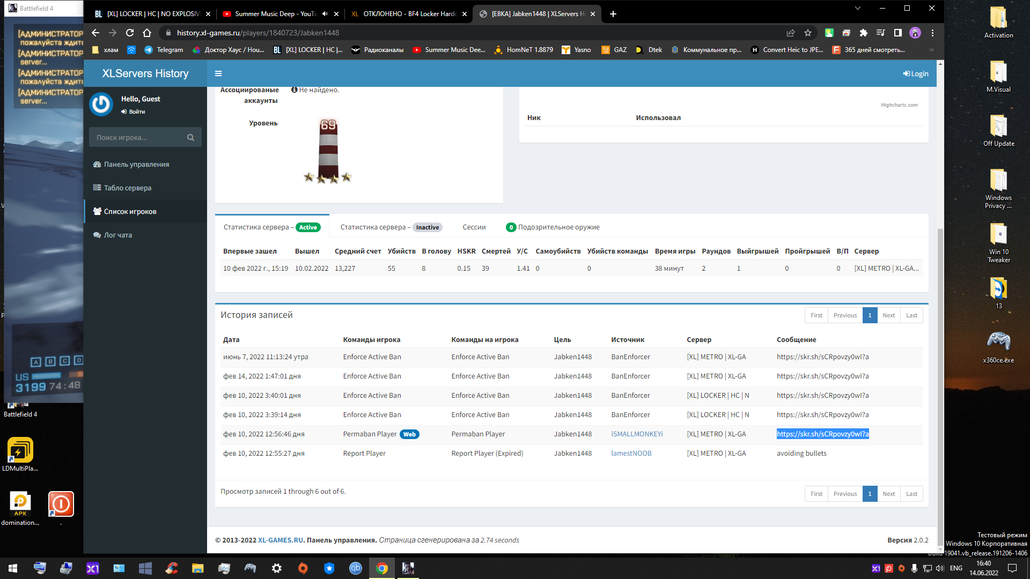Click browser back arrow
Image resolution: width=1030 pixels, height=579 pixels.
95,33
